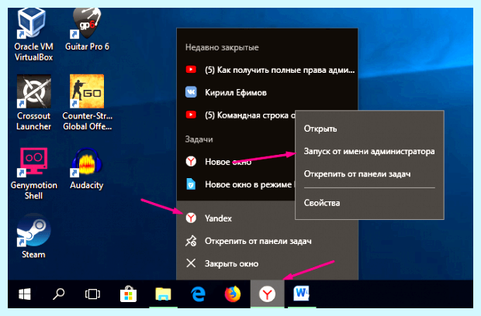Select the Genymotion Shell desktop icon
The width and height of the screenshot is (481, 316).
coord(33,173)
